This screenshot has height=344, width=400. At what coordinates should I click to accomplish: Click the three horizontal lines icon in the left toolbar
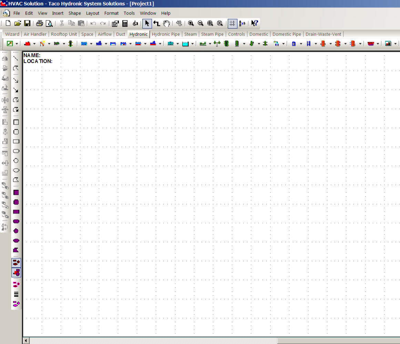coord(16,294)
